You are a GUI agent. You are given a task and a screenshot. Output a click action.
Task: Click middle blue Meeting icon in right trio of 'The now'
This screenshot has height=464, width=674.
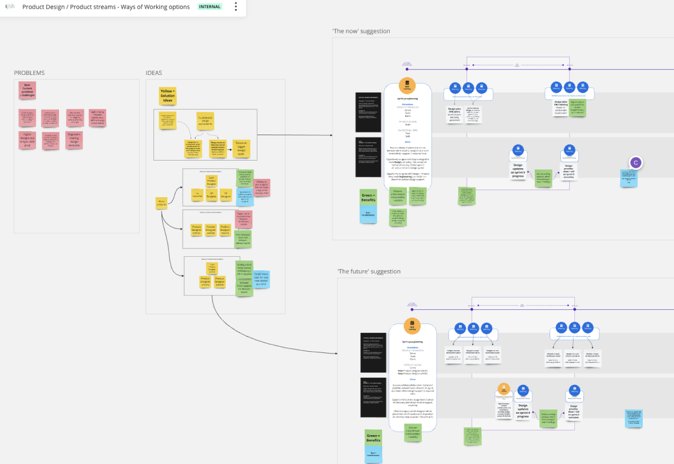(570, 87)
